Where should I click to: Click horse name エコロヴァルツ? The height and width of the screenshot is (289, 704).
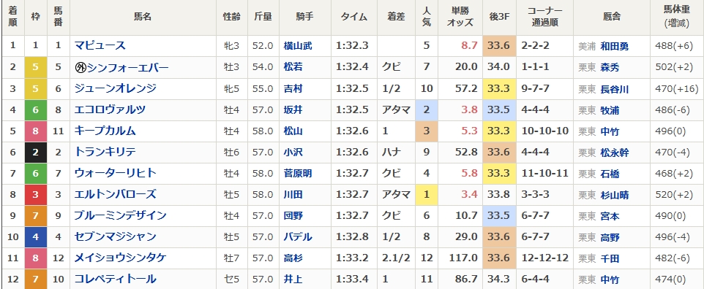[110, 109]
